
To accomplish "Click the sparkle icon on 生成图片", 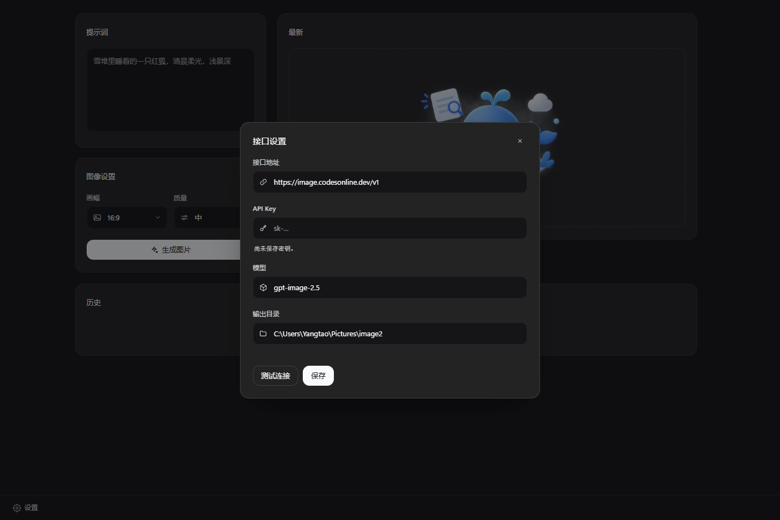I will [x=154, y=250].
